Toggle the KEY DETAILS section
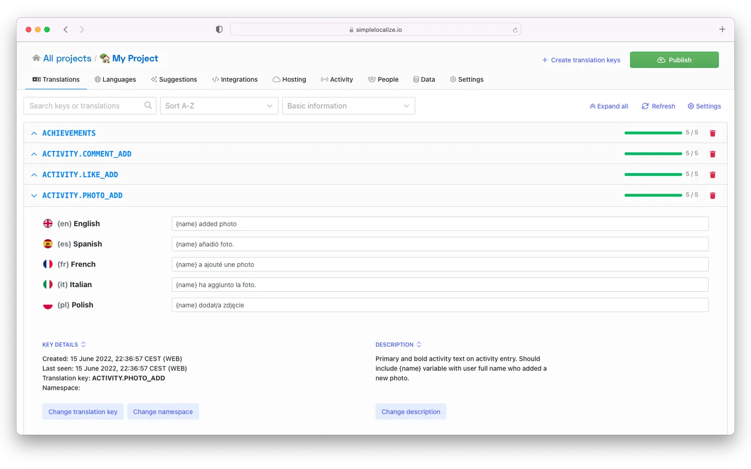751x469 pixels. click(x=64, y=345)
